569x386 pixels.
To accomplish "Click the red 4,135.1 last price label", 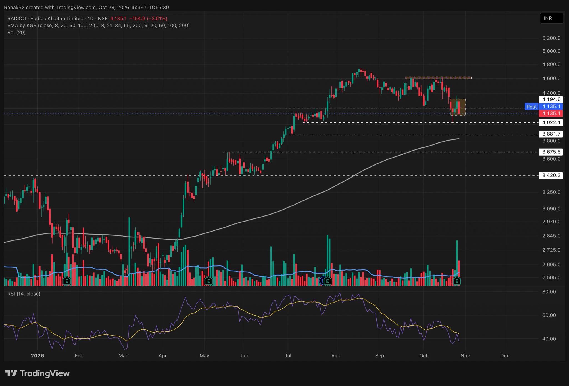I will click(x=551, y=113).
